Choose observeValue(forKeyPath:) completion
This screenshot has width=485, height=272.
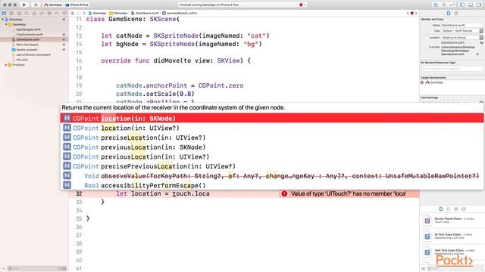[x=272, y=176]
